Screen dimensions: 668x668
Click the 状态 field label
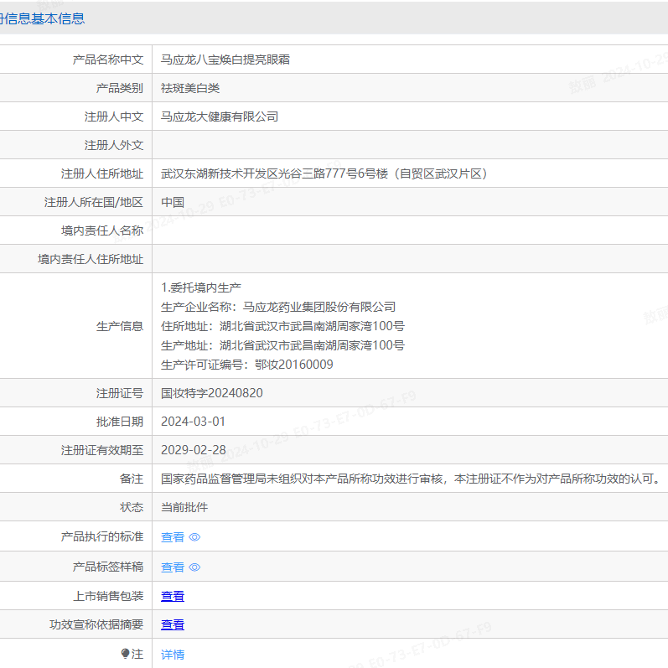coord(132,507)
